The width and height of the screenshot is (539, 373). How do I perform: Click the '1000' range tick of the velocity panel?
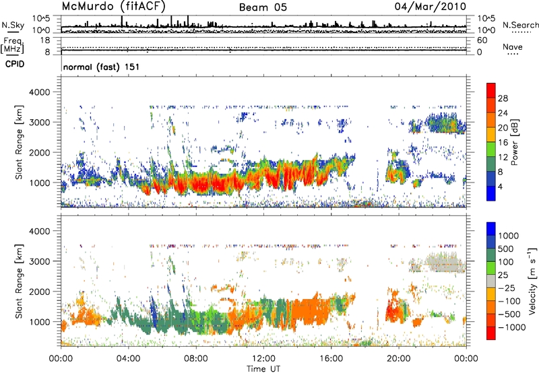[41, 322]
